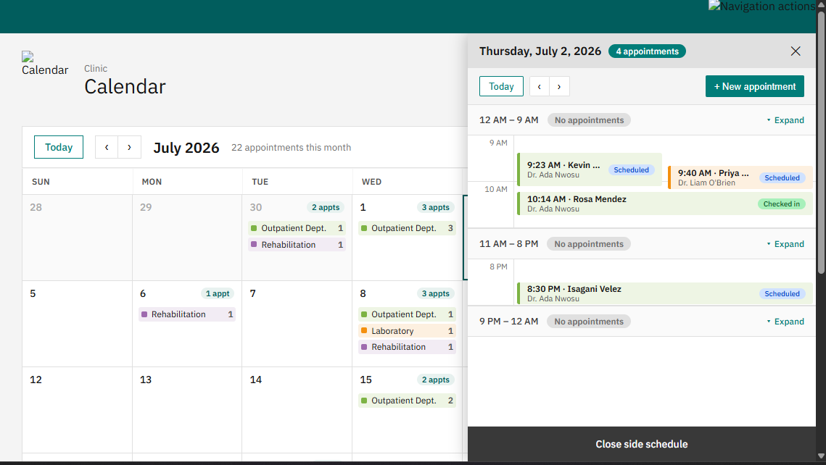Click the Calendar logo image

tap(45, 64)
